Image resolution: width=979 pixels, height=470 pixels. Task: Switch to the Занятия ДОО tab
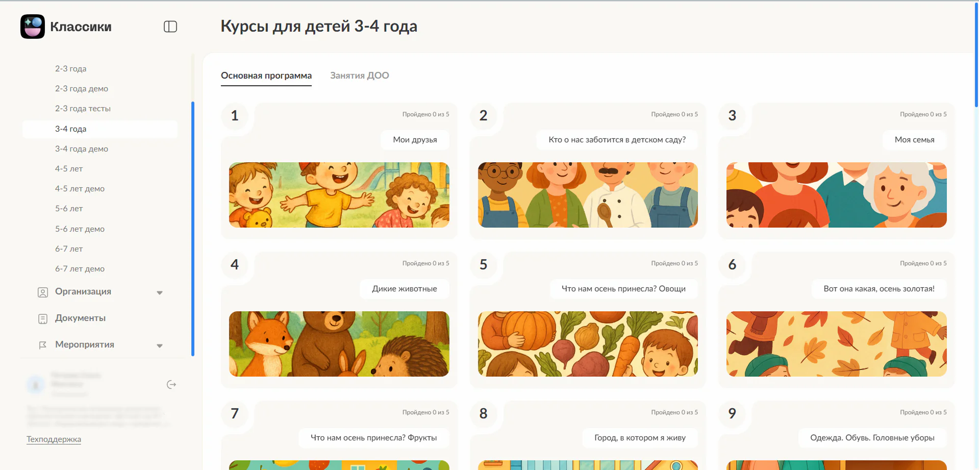(x=360, y=76)
